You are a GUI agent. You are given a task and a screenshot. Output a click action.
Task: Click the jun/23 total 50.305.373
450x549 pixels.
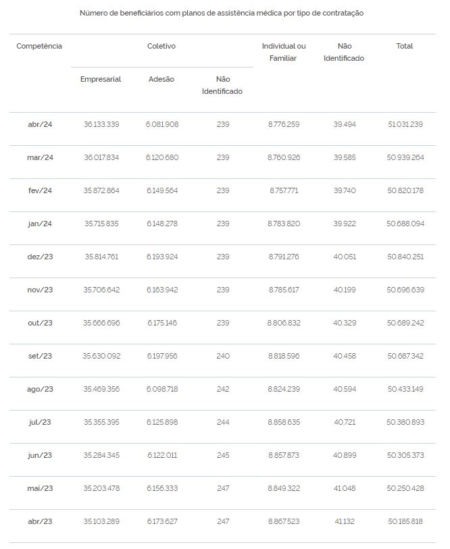(405, 455)
